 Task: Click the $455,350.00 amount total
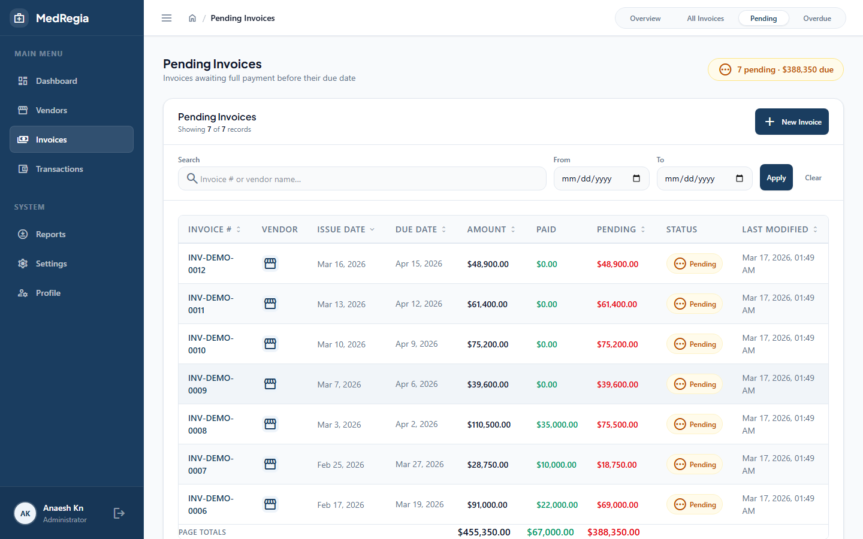coord(484,532)
